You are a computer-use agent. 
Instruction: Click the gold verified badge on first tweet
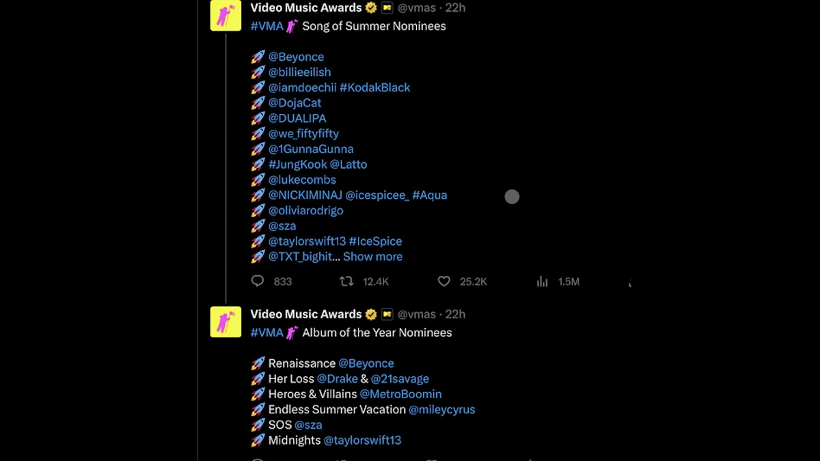(371, 8)
